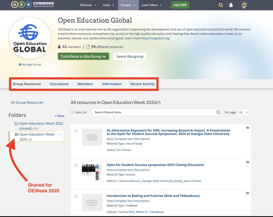Click the OER Commons logo
Image resolution: width=273 pixels, height=217 pixels.
pyautogui.click(x=33, y=5)
